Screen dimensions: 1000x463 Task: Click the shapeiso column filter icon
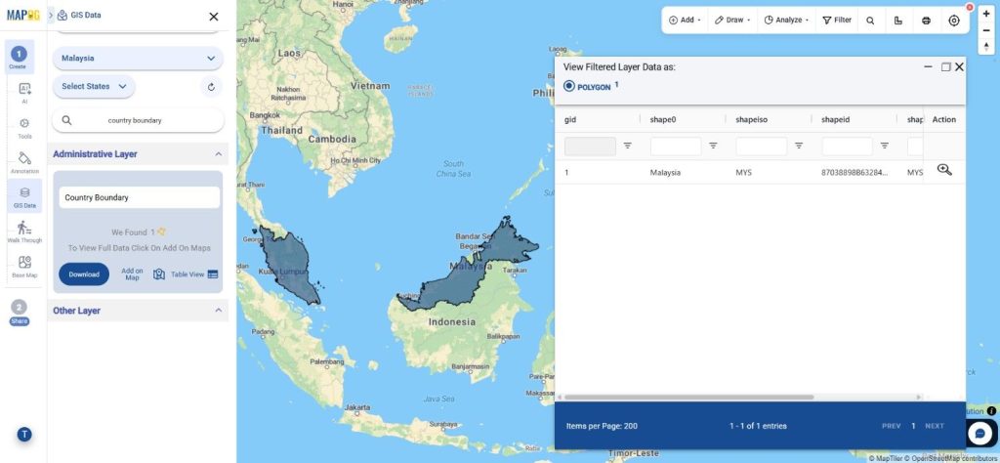pyautogui.click(x=799, y=147)
